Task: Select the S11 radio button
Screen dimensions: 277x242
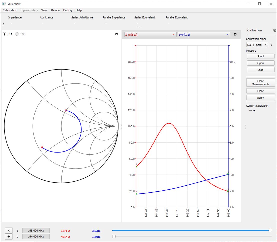Action: [x=4, y=34]
